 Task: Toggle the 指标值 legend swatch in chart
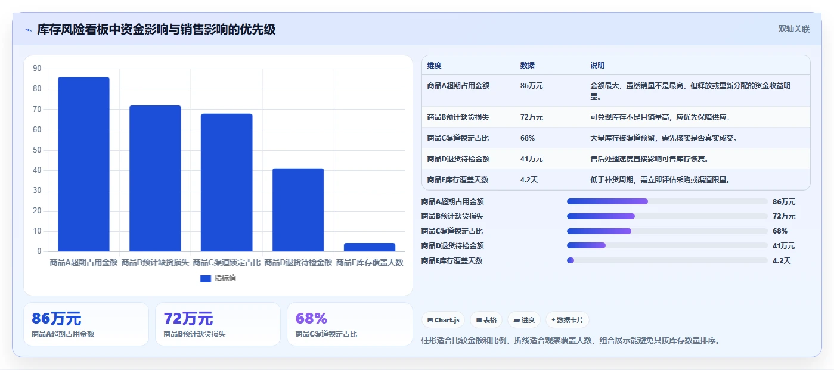[206, 278]
